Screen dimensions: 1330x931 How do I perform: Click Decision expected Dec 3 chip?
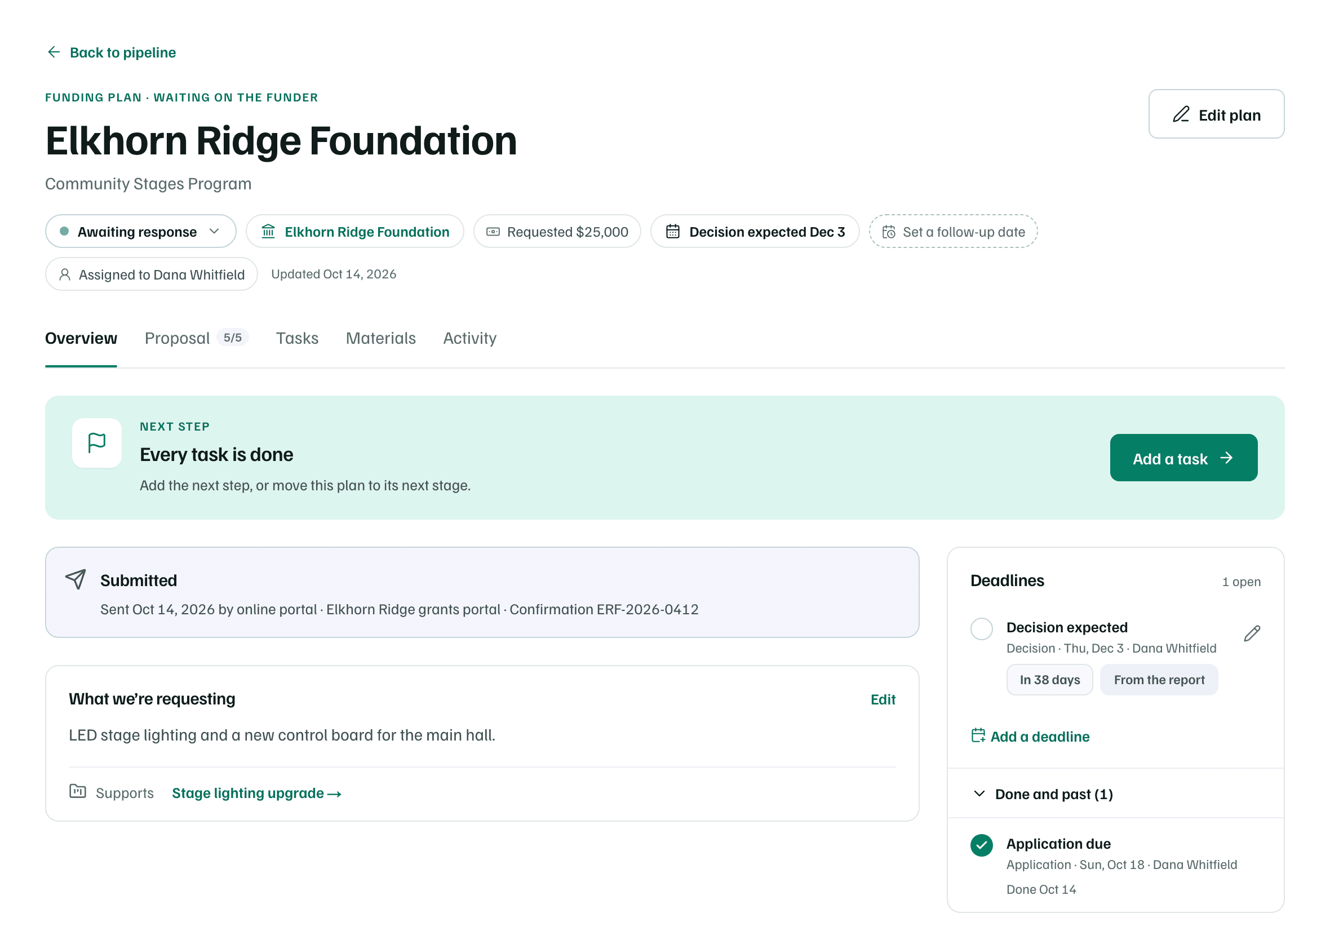click(755, 232)
